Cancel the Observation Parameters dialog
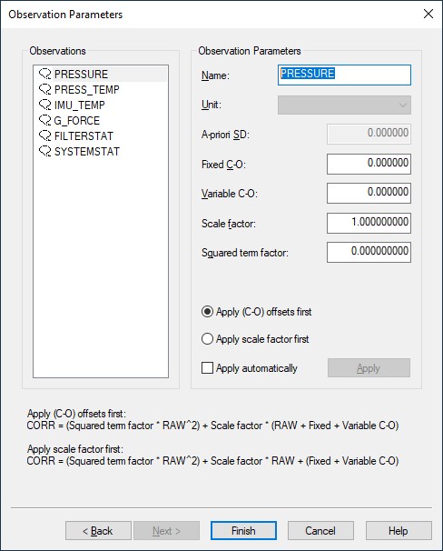Image resolution: width=443 pixels, height=551 pixels. pos(320,531)
